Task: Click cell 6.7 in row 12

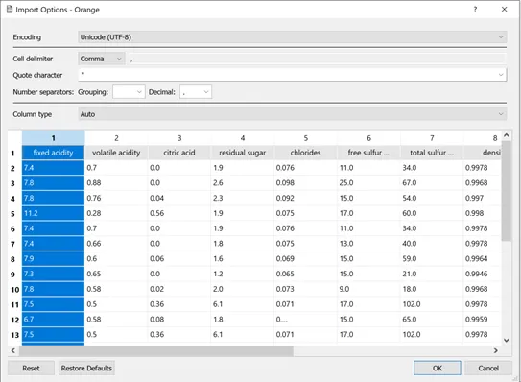Action: click(53, 320)
